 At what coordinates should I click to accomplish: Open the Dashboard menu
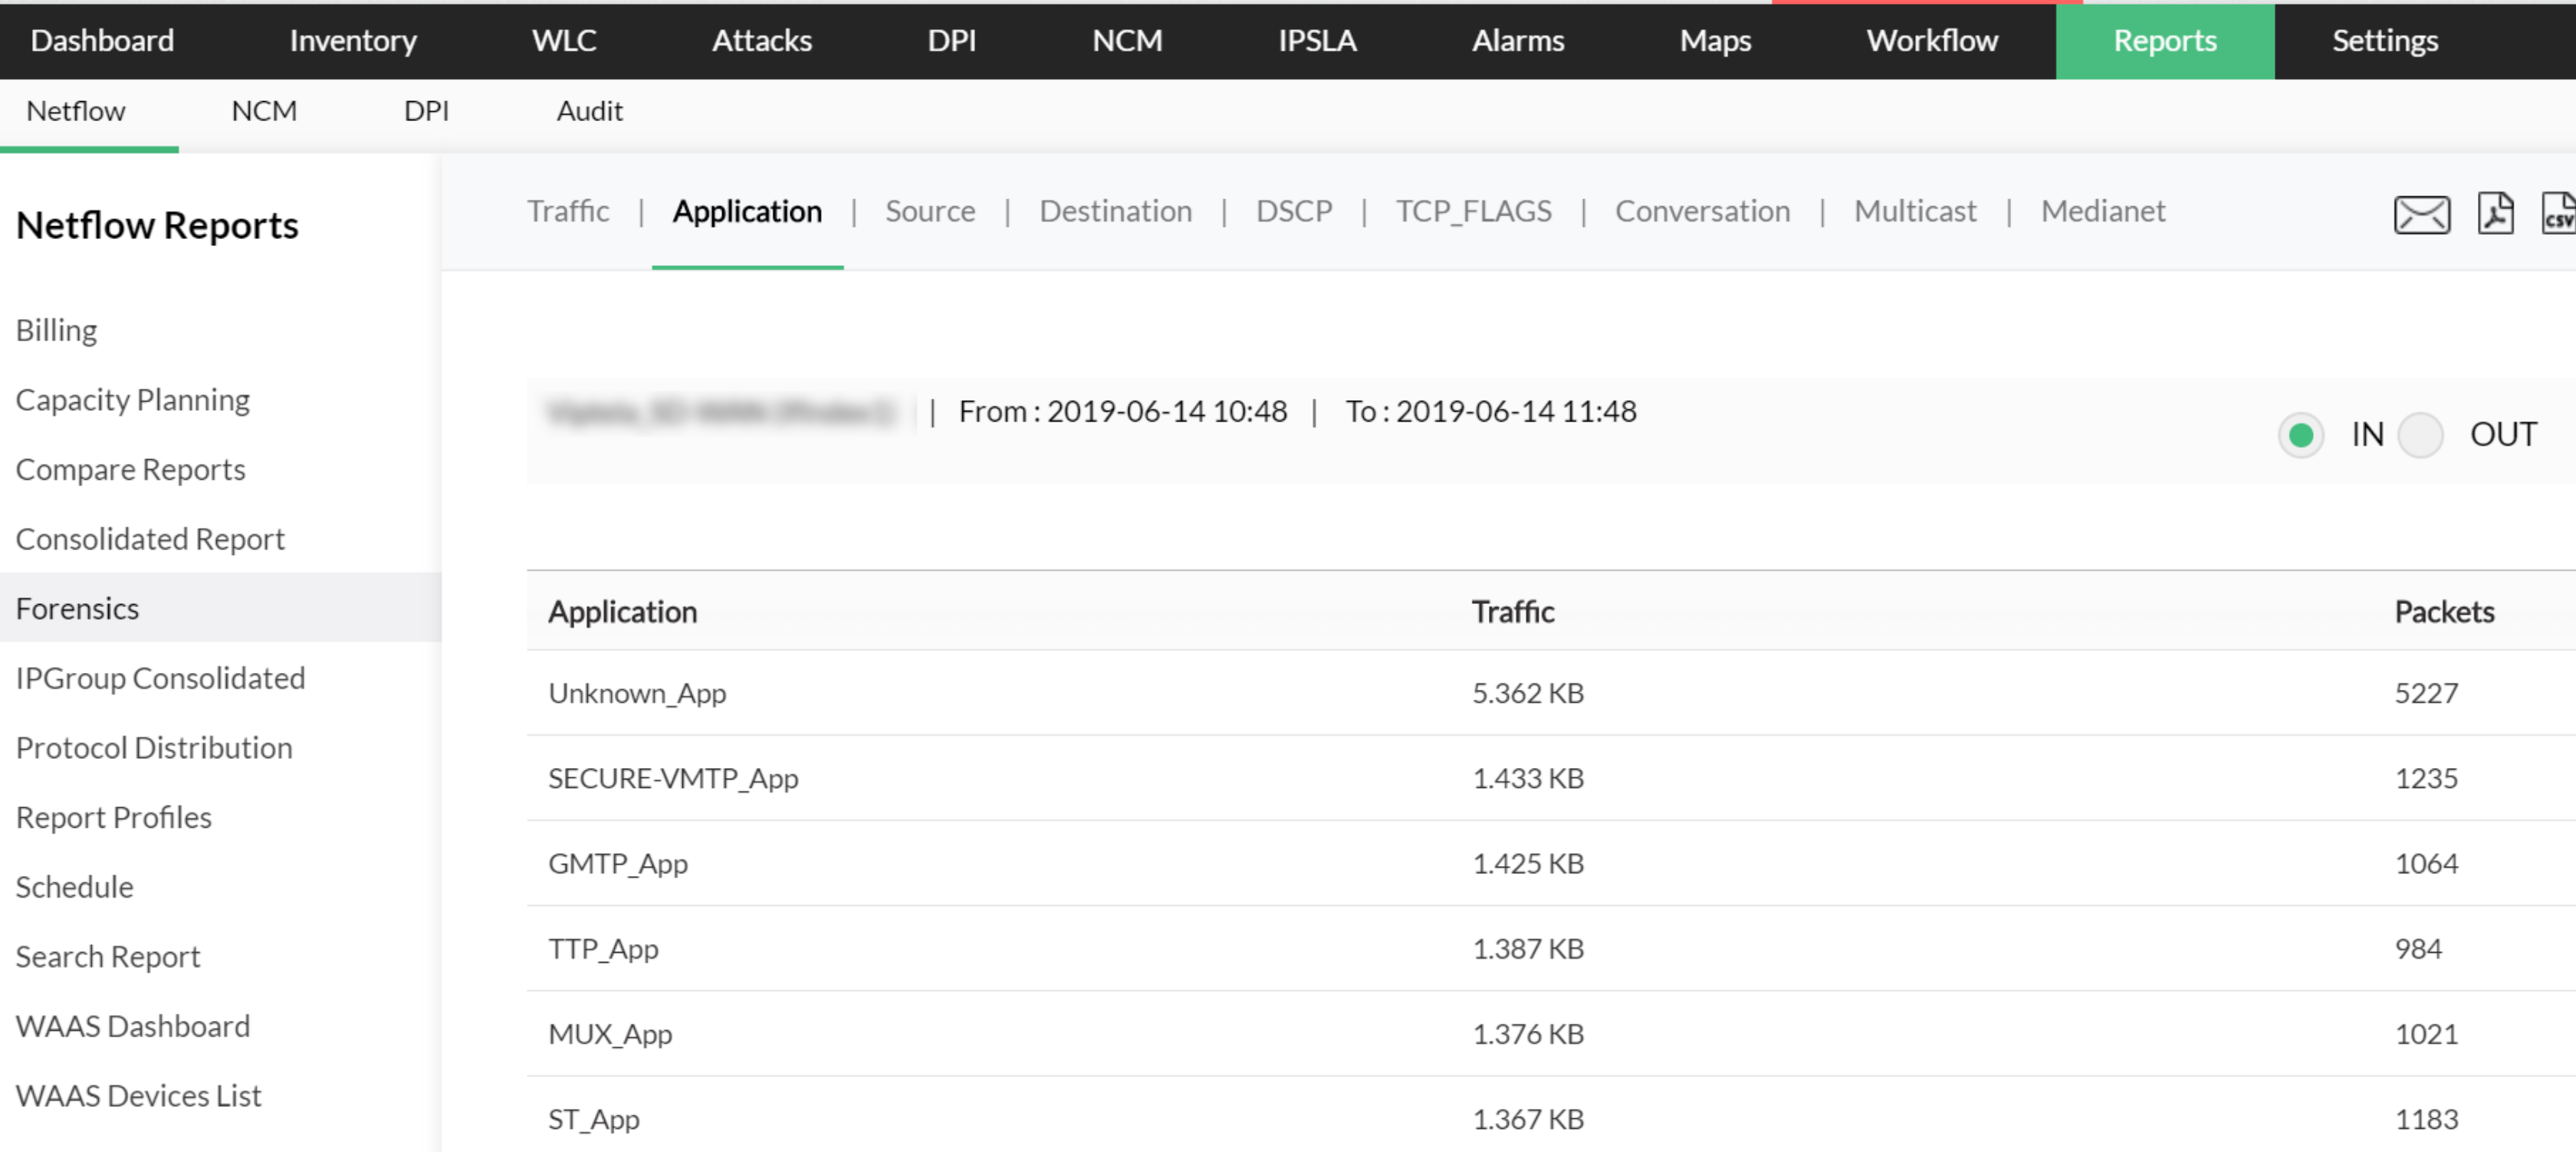102,40
